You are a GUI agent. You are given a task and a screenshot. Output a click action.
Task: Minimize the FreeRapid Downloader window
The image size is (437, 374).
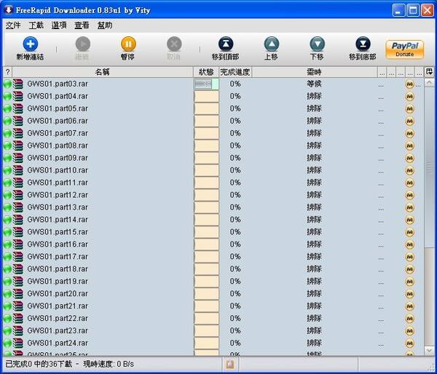pos(398,10)
